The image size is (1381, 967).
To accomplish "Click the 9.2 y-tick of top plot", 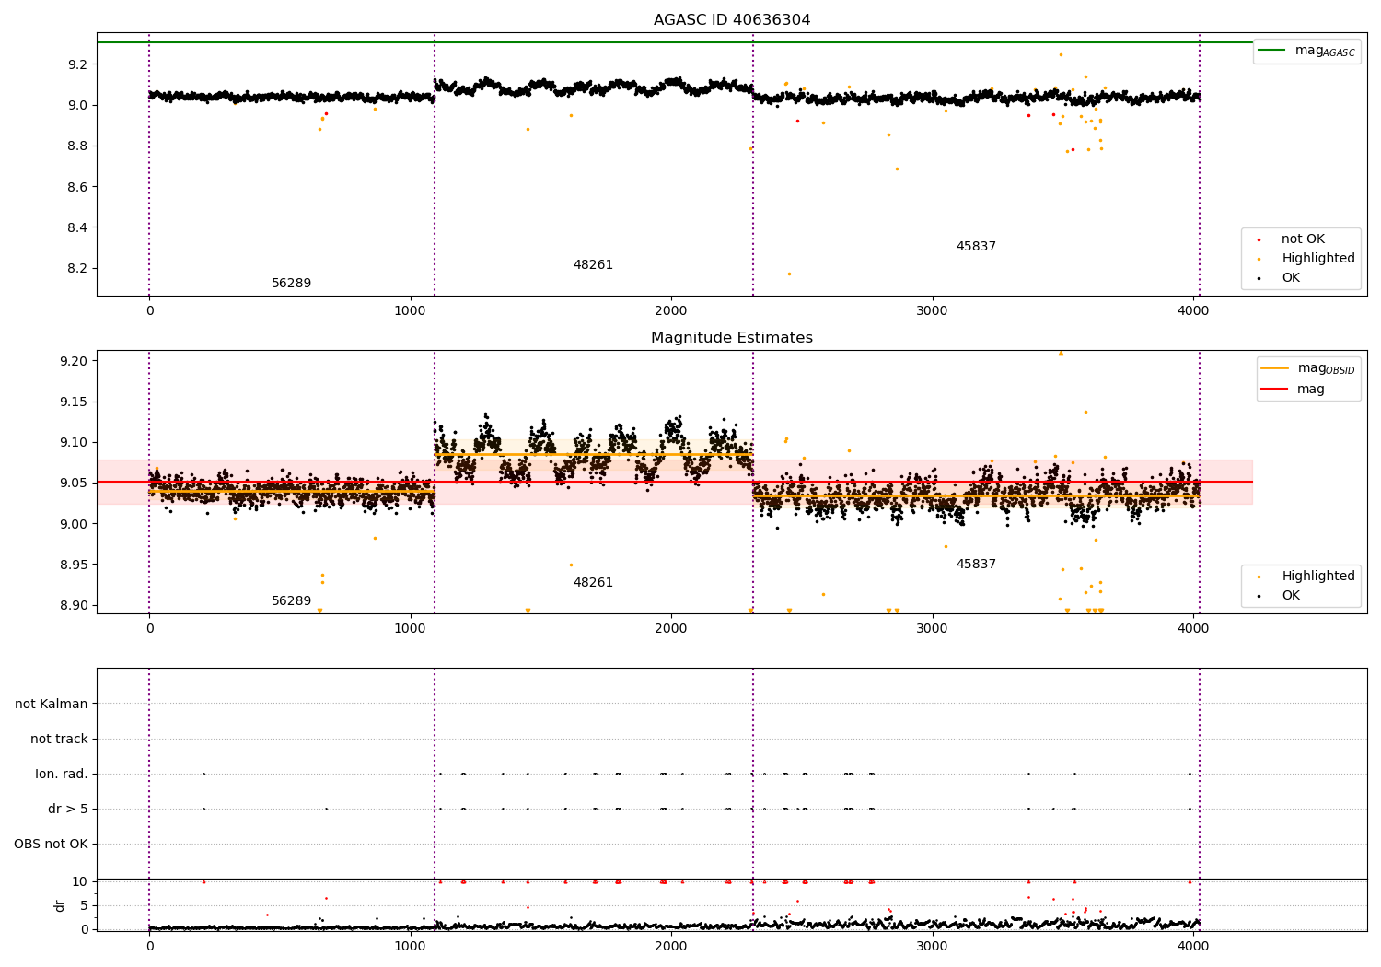I will 77,64.
